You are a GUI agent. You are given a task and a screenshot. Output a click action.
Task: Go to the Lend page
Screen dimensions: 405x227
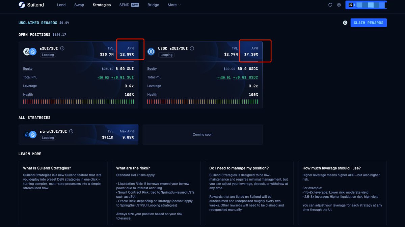coord(61,5)
